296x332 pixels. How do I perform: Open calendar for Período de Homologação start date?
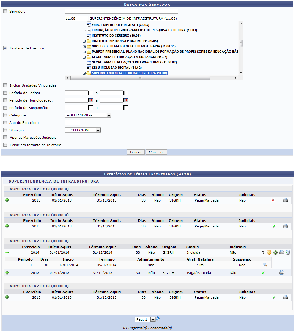tap(90, 100)
